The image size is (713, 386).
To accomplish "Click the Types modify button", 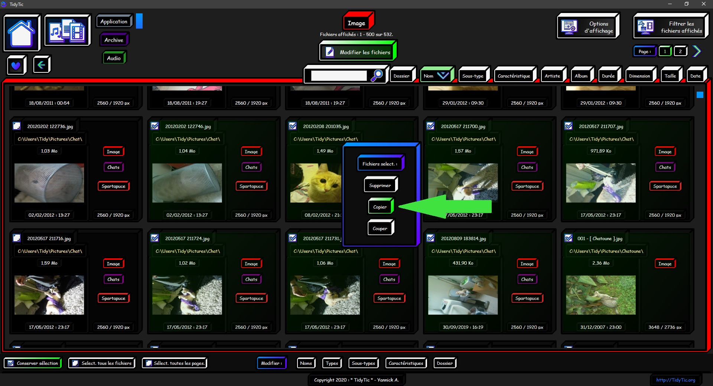I will (332, 363).
